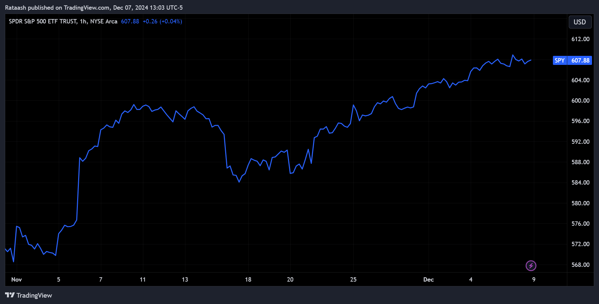Viewport: 599px width, 304px height.
Task: Click the purple lightning bolt icon
Action: 531,266
